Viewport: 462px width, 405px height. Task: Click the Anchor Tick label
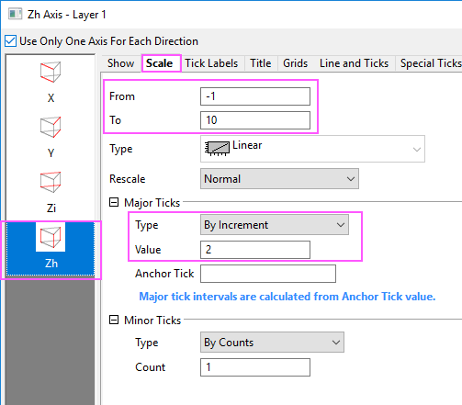pos(164,274)
